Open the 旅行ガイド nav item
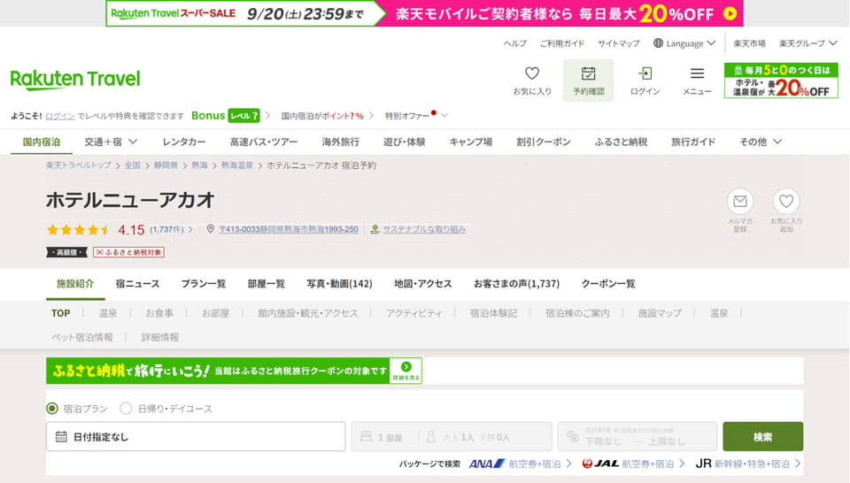 click(693, 142)
